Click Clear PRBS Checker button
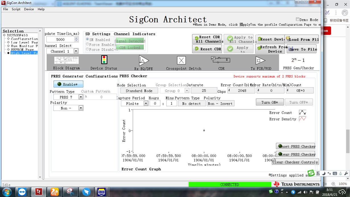The height and width of the screenshot is (197, 350). tap(296, 154)
